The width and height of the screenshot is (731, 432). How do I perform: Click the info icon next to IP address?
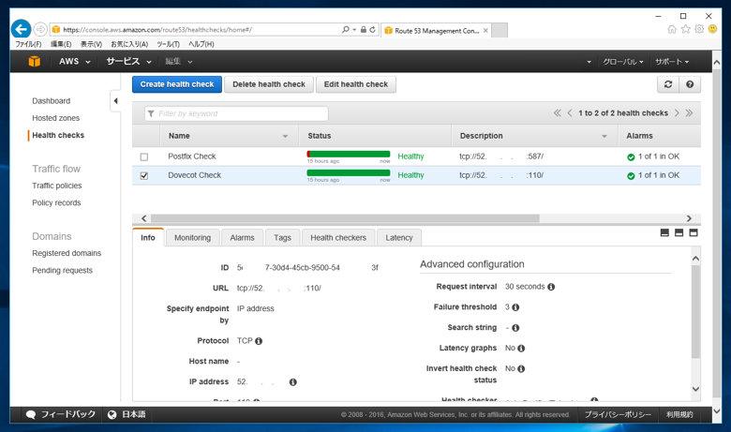pyautogui.click(x=292, y=382)
